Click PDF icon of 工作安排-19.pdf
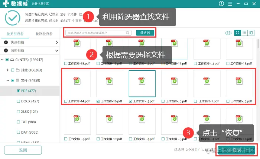The width and height of the screenshot is (260, 159). point(110,119)
